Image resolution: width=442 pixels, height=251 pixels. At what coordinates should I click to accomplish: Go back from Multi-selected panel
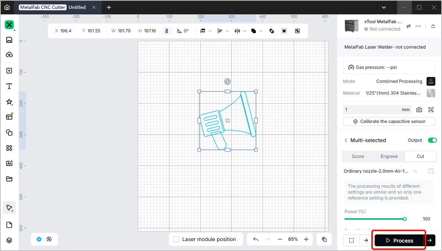coord(346,140)
